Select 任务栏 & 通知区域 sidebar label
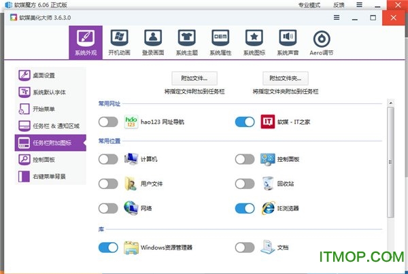The width and height of the screenshot is (408, 274). coord(56,126)
